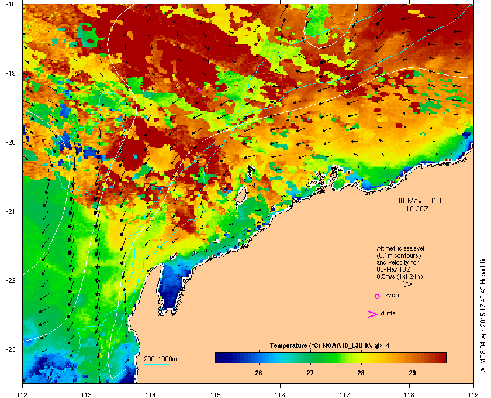Click the '-21' latitude axis label
The height and width of the screenshot is (398, 491).
pyautogui.click(x=10, y=211)
